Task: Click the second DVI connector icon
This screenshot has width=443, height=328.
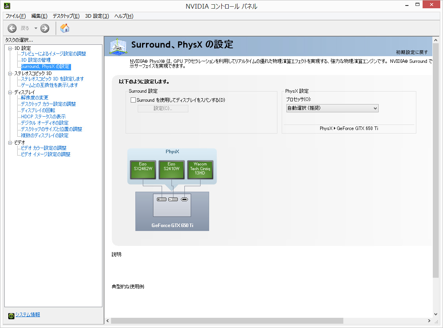Action: [173, 199]
